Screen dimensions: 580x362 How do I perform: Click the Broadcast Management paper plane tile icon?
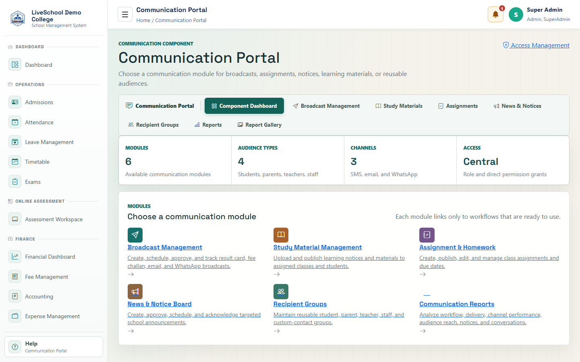pos(135,235)
